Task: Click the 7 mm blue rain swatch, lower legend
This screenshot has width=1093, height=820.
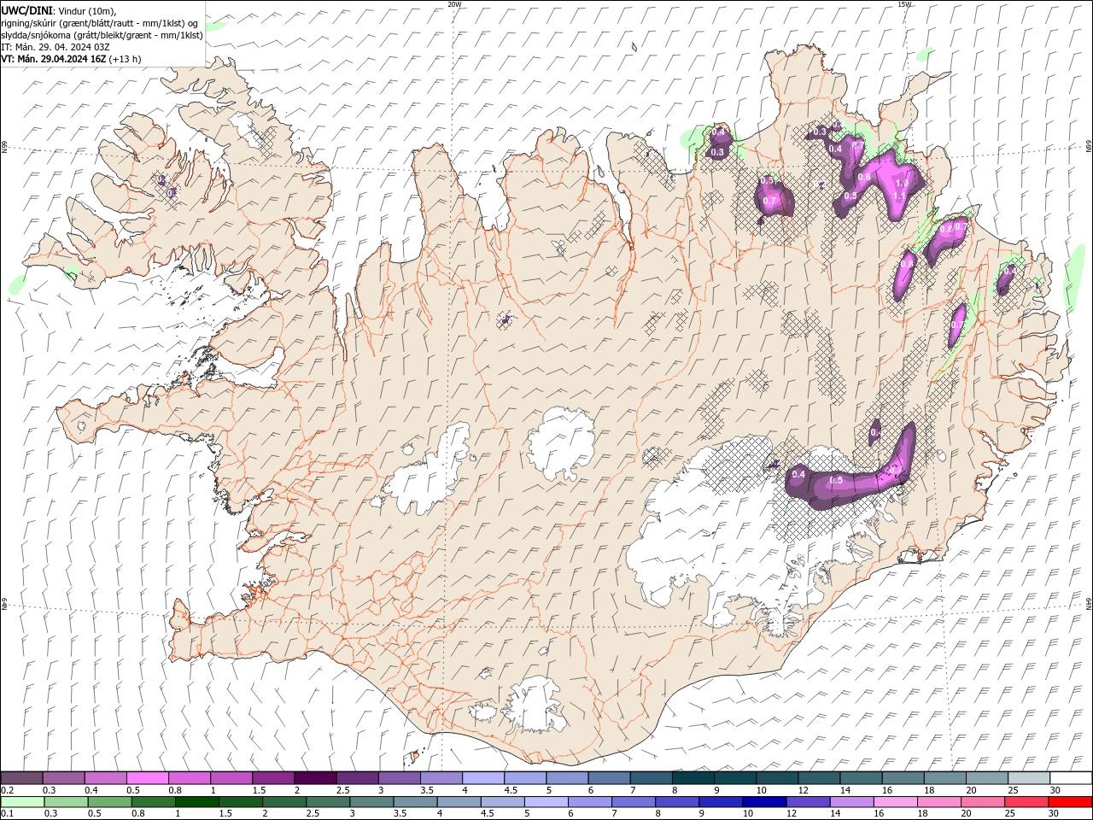Action: [632, 802]
